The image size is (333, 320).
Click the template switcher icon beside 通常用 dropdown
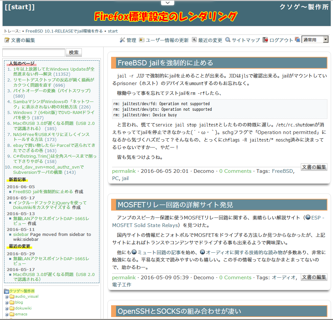297,40
